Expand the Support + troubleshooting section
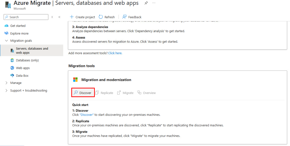 point(7,90)
